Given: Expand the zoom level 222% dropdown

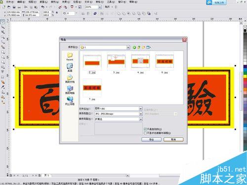Looking at the screenshot, I should coord(100,7).
